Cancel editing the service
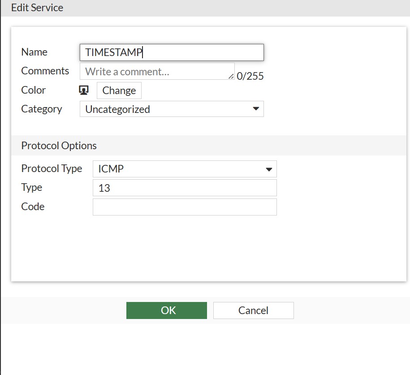410x375 pixels. 253,310
